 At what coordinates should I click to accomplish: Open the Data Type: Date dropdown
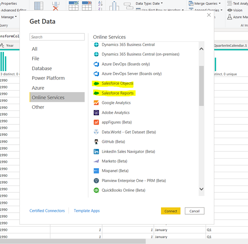(x=149, y=4)
